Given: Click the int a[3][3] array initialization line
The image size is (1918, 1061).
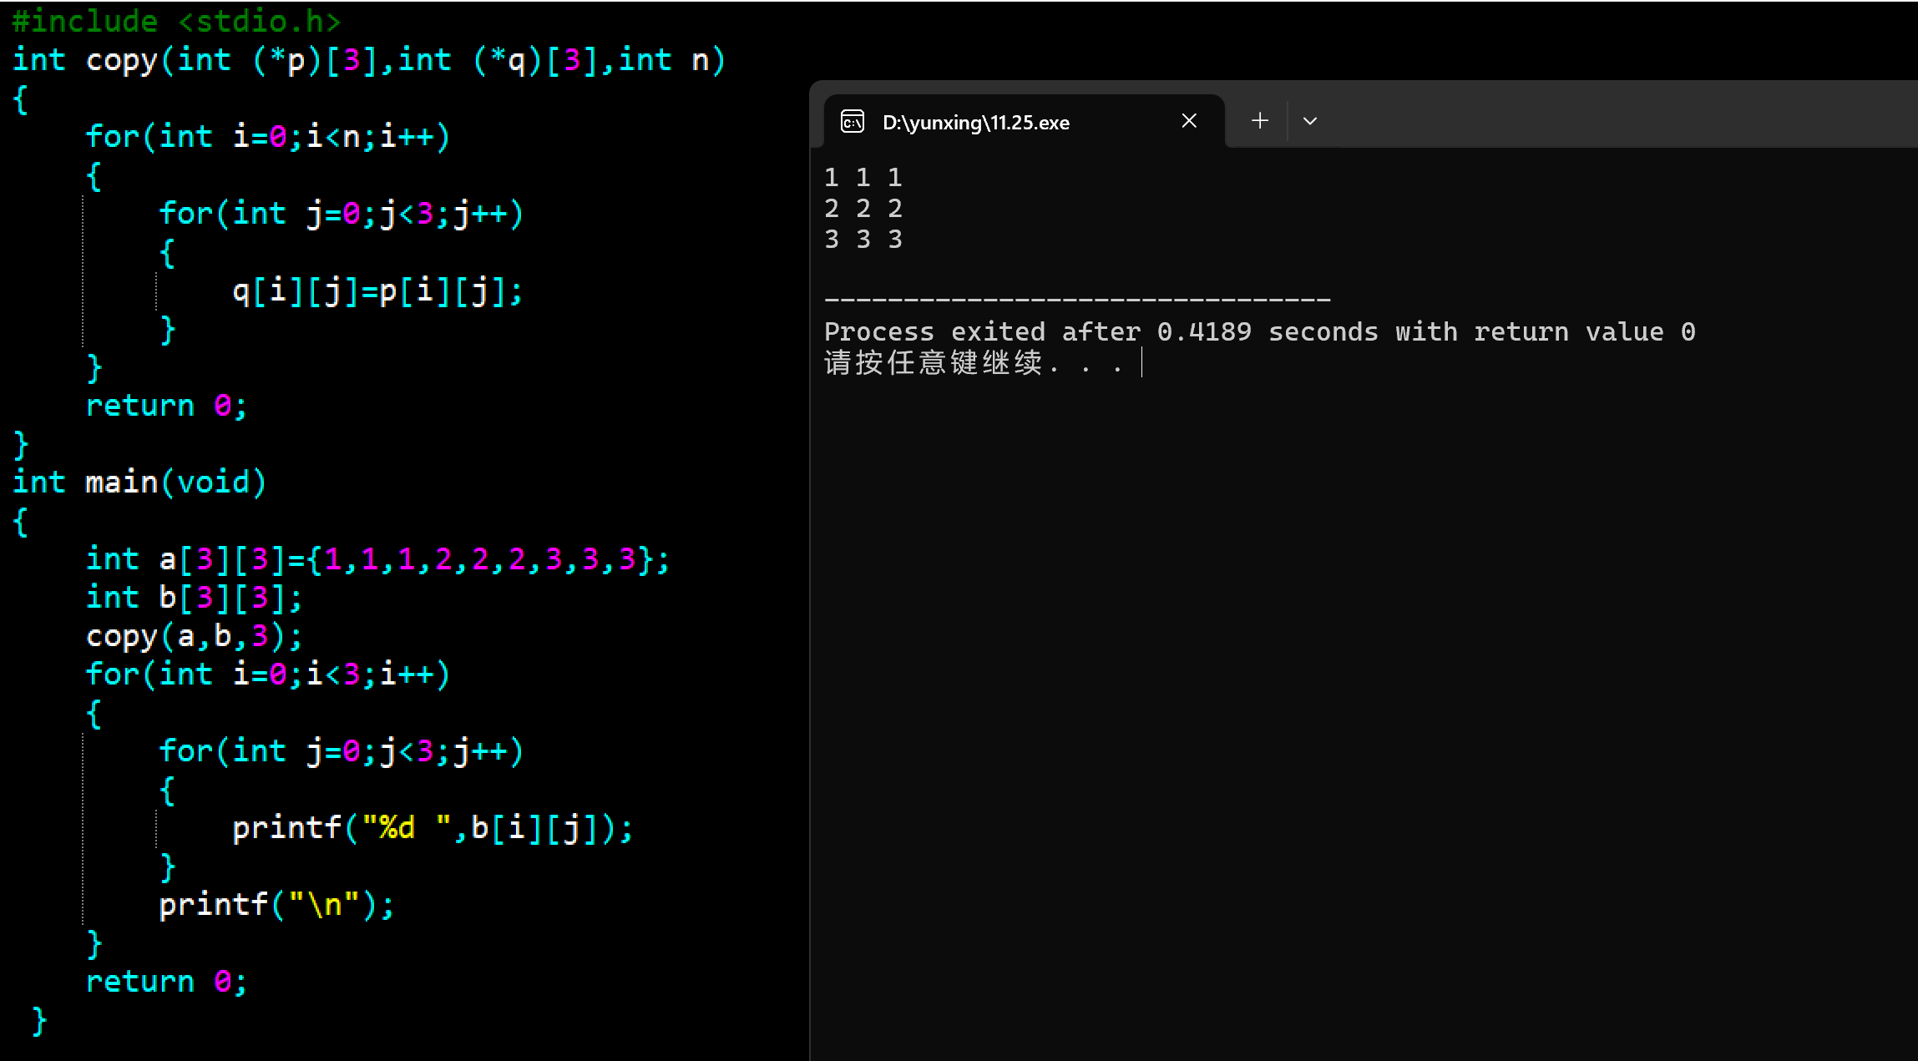Looking at the screenshot, I should 377,559.
